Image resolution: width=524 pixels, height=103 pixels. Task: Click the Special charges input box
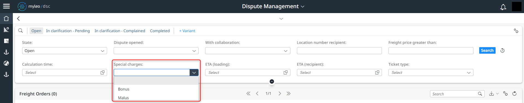tap(152, 72)
